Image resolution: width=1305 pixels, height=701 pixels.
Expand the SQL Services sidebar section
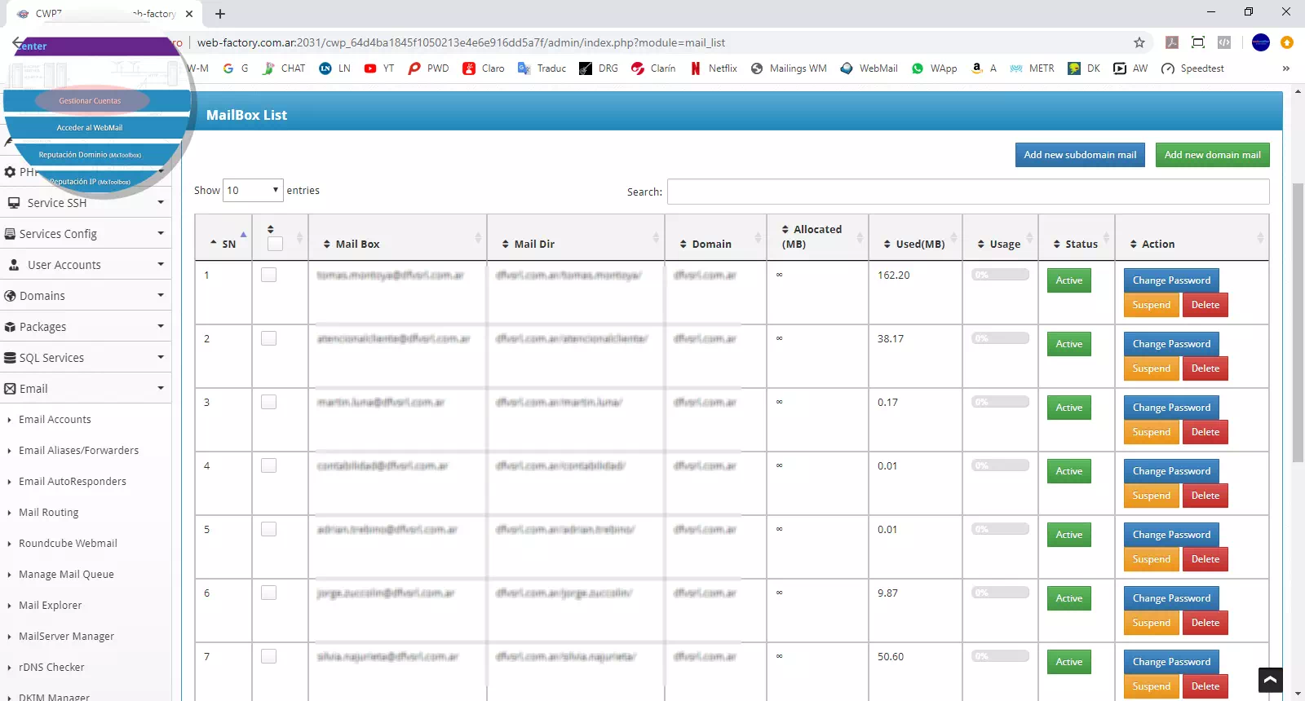(x=85, y=358)
